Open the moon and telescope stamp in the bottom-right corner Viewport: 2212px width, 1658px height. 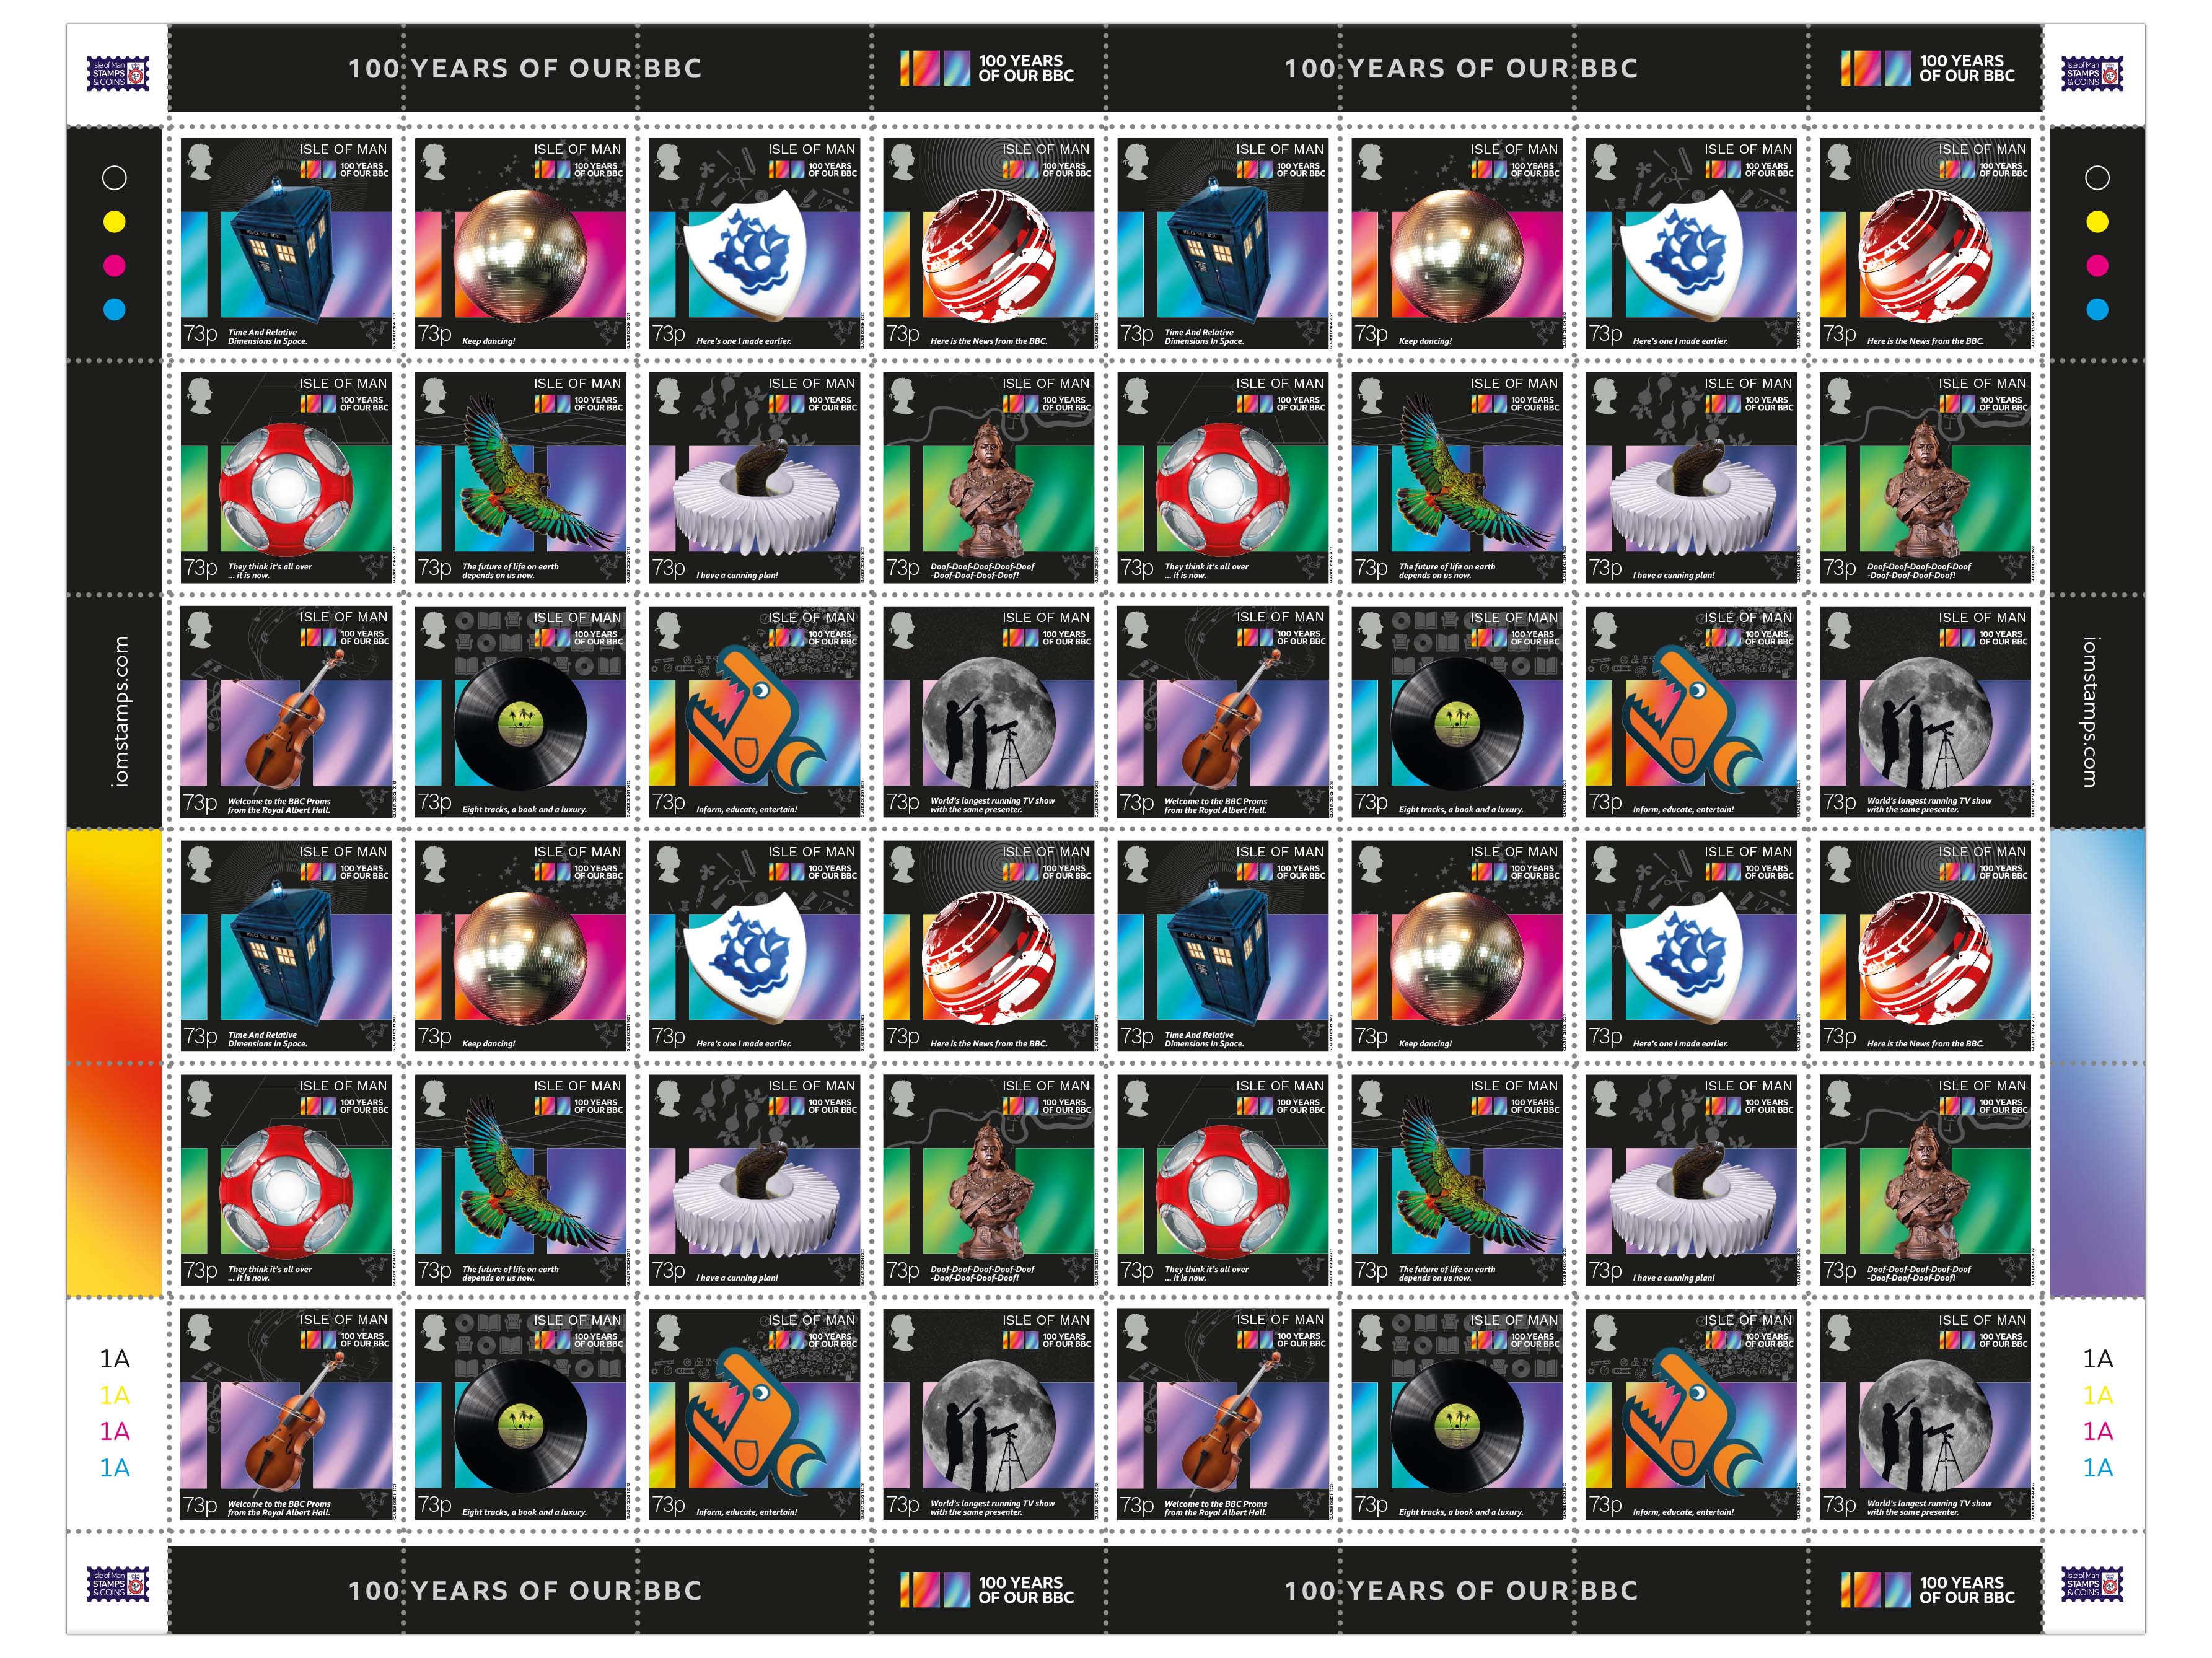[1925, 1414]
